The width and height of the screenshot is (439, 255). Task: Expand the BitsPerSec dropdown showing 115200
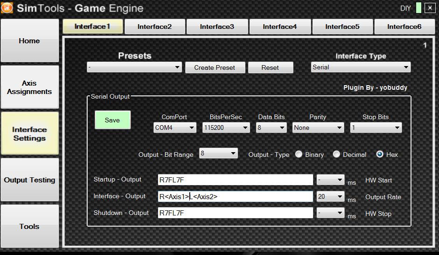click(226, 127)
